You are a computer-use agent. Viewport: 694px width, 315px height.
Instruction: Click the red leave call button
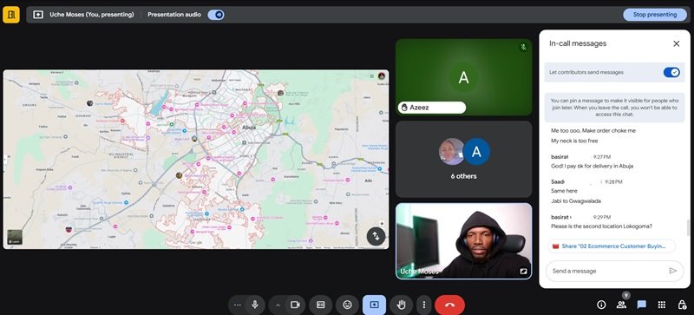(x=449, y=305)
